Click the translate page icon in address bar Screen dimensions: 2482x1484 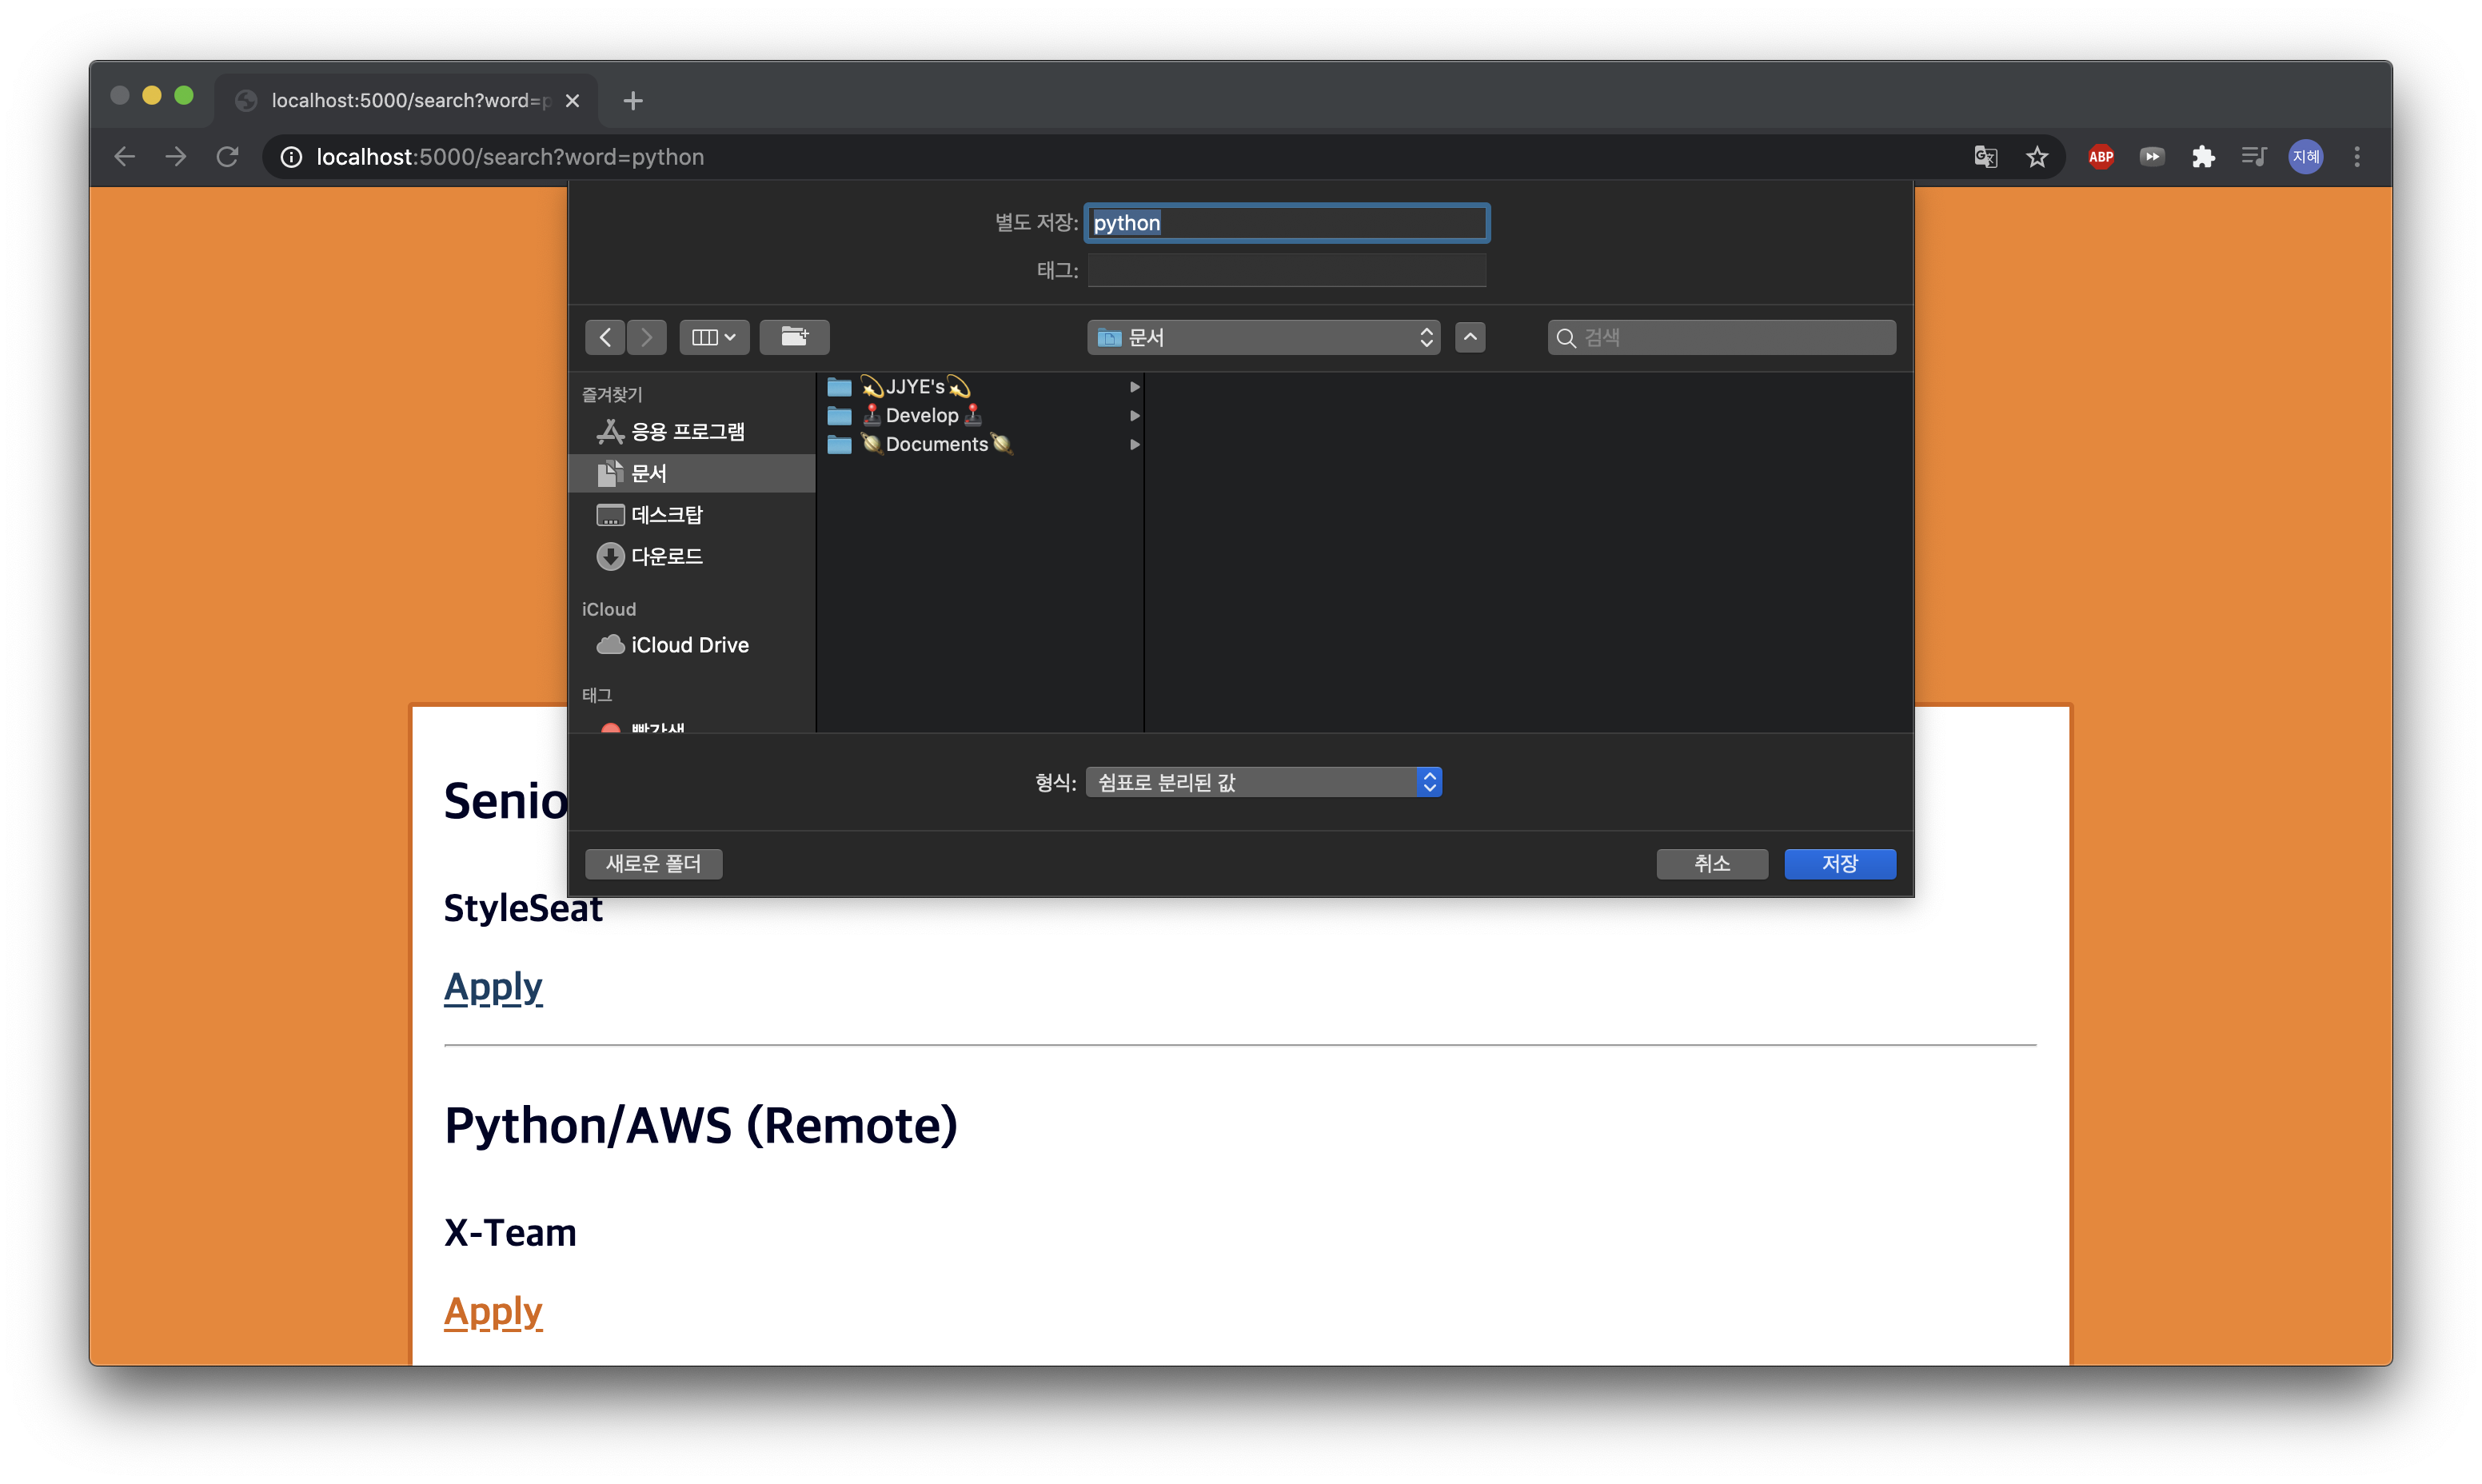click(x=1986, y=157)
